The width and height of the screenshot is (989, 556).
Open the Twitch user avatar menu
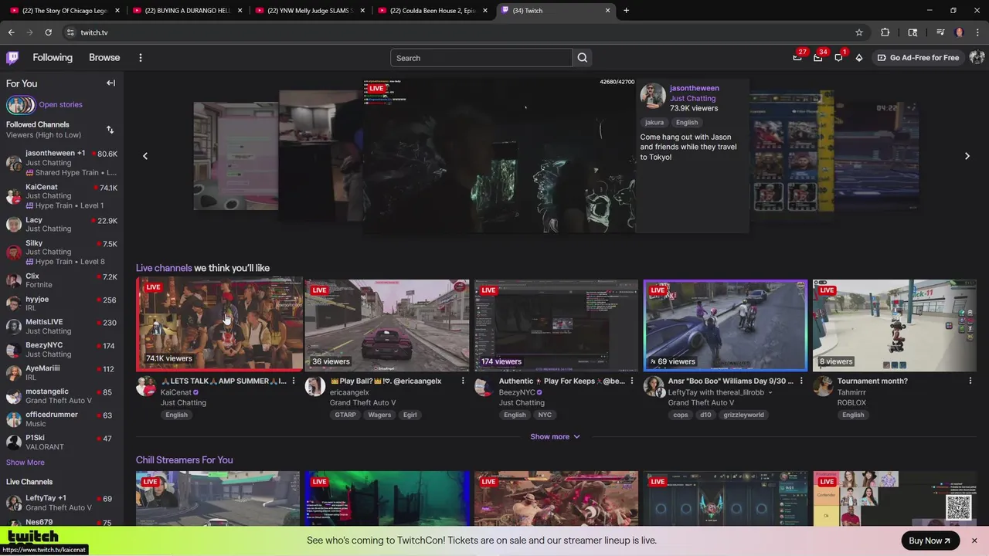977,58
